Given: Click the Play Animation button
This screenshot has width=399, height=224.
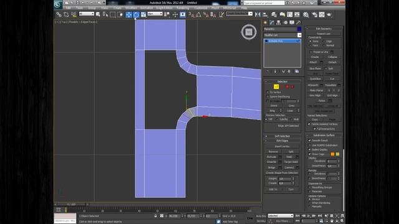Looking at the screenshot, I should tap(309, 216).
